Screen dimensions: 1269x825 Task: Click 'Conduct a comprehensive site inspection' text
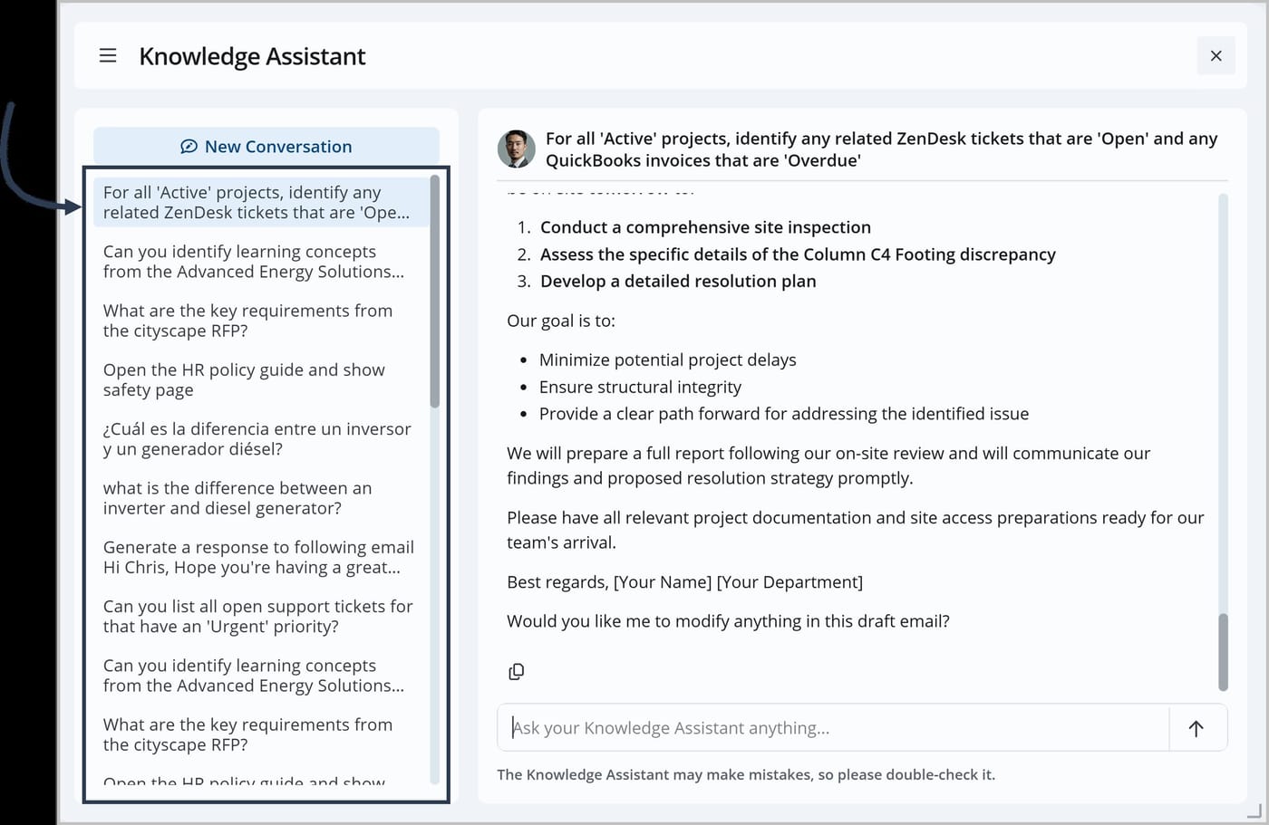tap(705, 227)
